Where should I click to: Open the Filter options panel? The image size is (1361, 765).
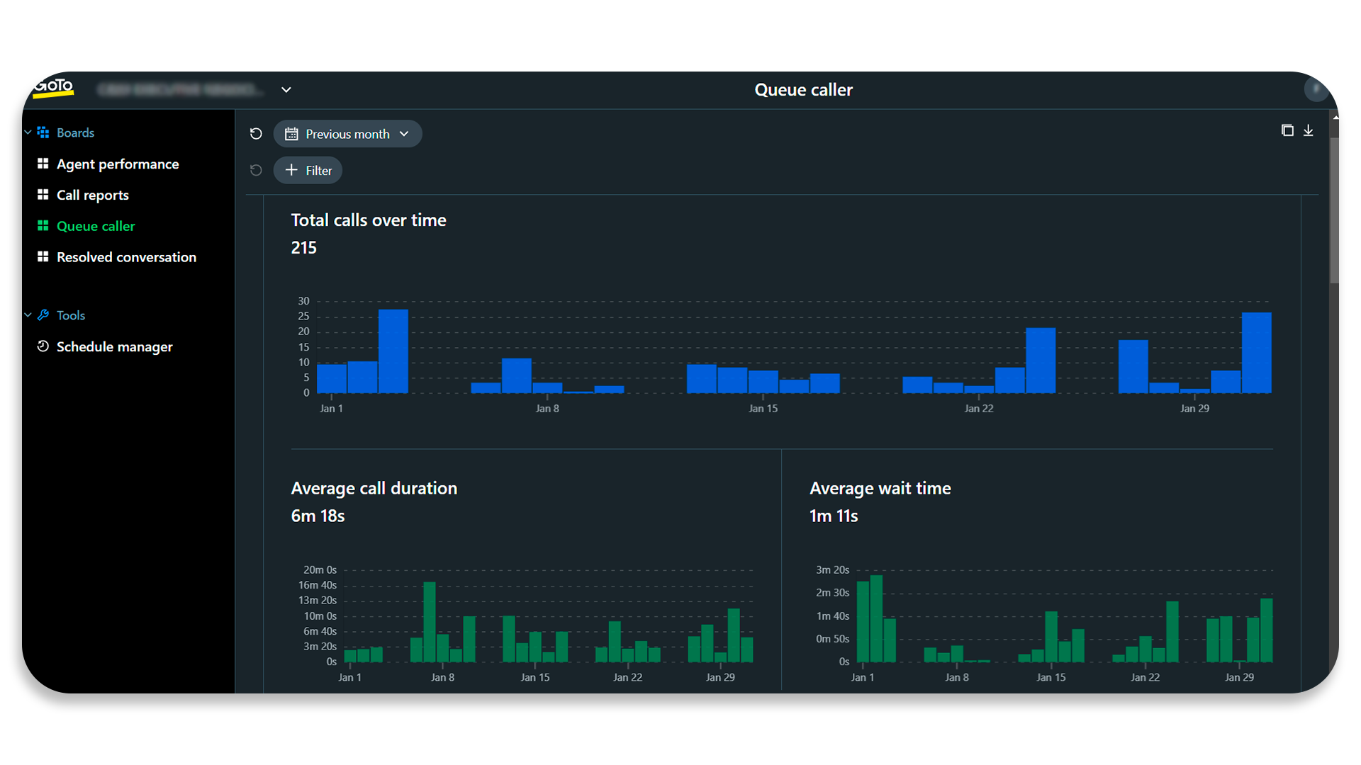308,170
